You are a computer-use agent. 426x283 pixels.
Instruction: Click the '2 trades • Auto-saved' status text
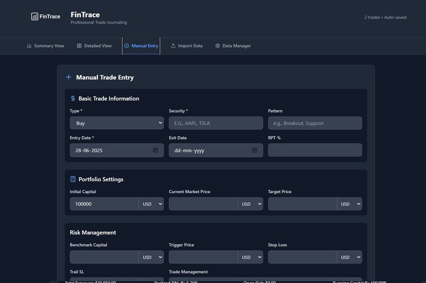tap(385, 17)
